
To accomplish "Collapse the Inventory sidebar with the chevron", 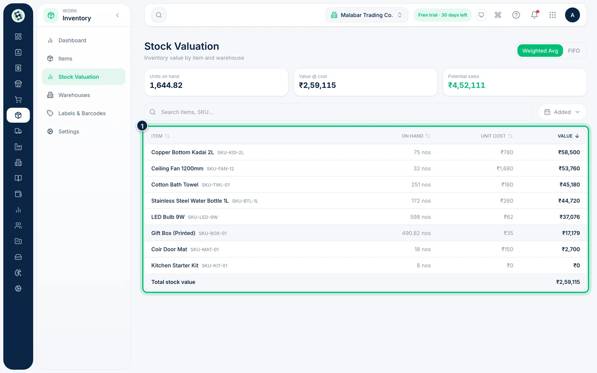I will pyautogui.click(x=118, y=15).
